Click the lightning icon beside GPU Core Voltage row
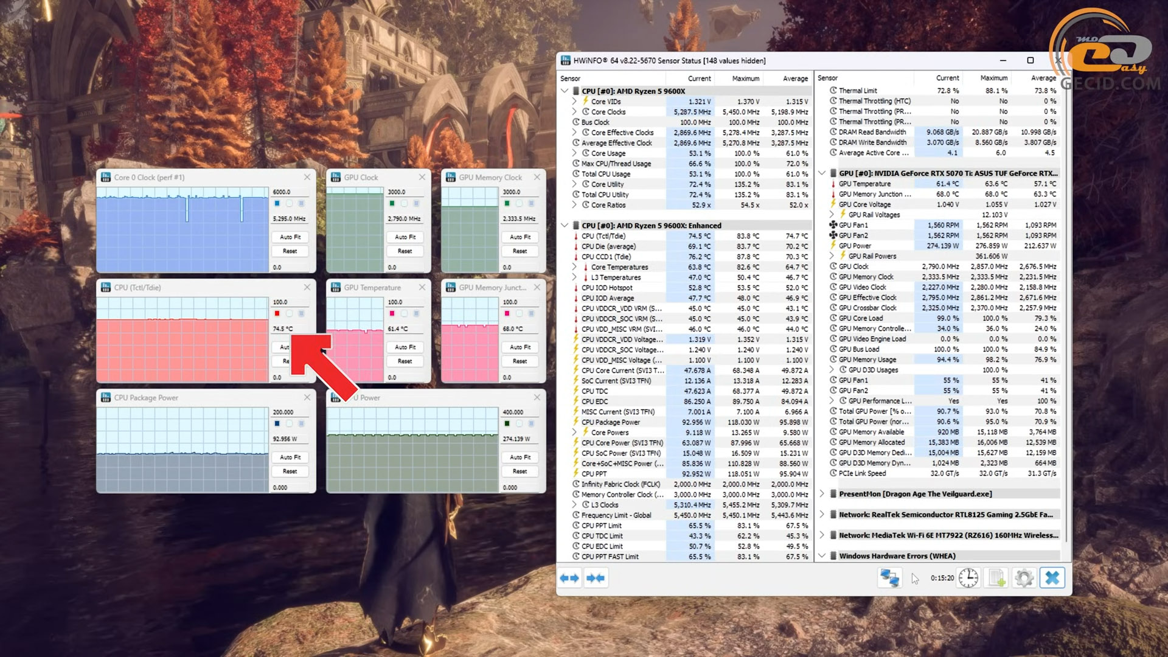1168x657 pixels. [x=833, y=204]
